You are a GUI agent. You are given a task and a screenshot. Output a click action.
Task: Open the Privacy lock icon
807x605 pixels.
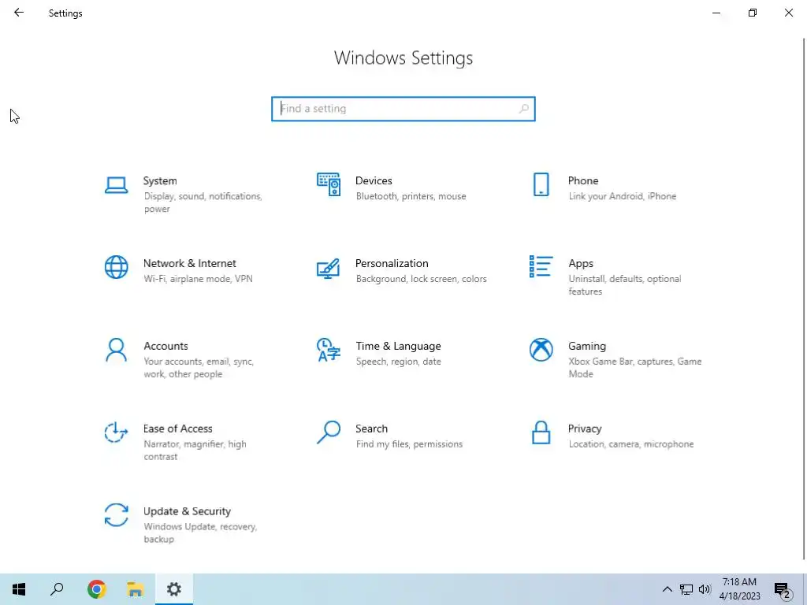pyautogui.click(x=541, y=432)
